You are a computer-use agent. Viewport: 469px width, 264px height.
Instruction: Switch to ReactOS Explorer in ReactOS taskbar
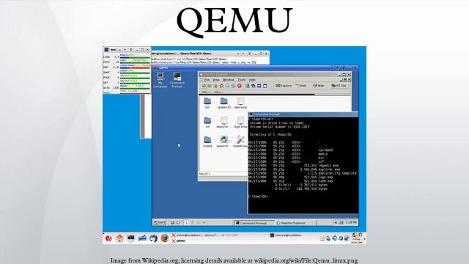tap(295, 223)
